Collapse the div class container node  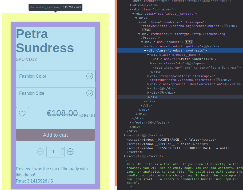[x=130, y=9]
